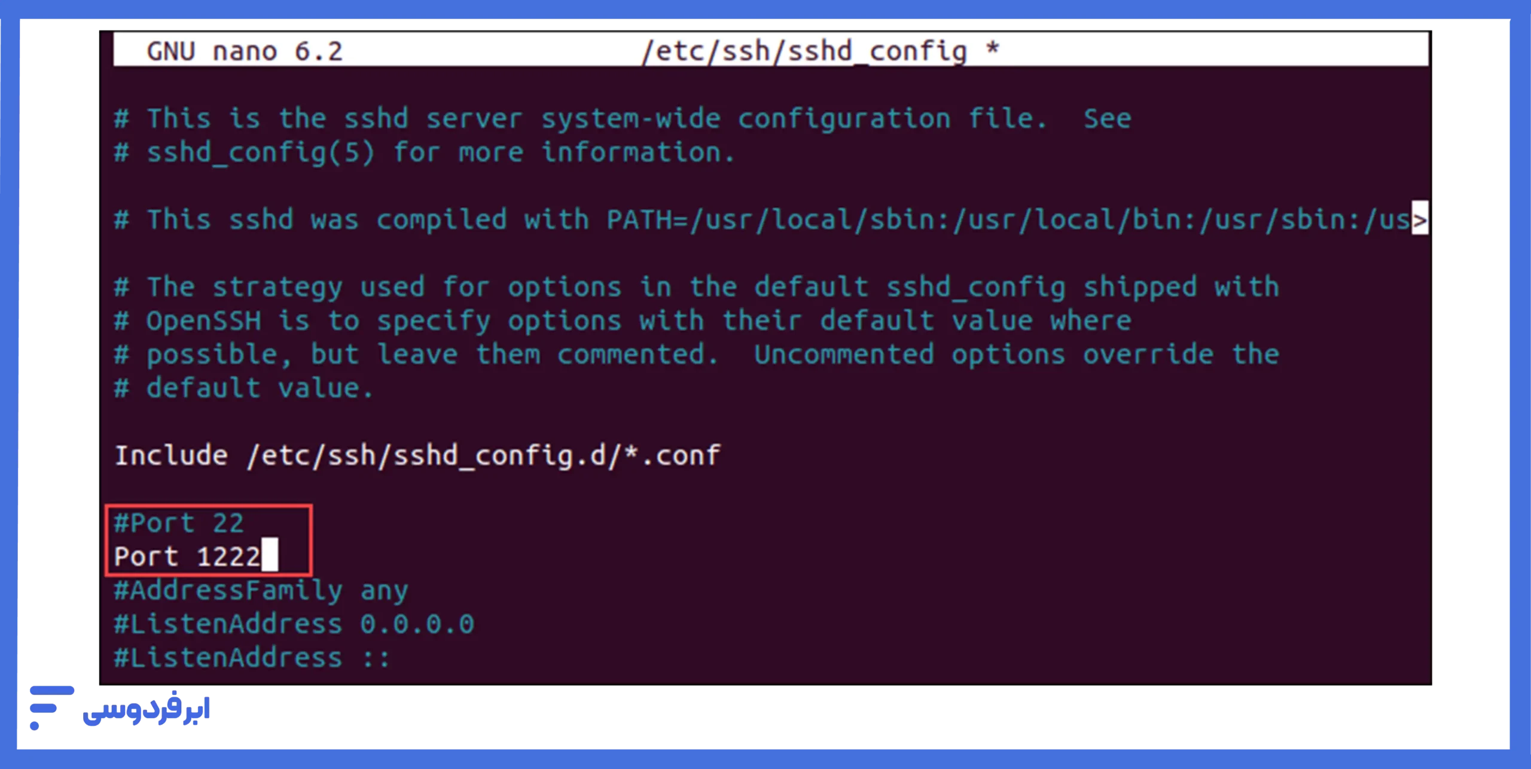Place cursor on the "Port 1222" text
The image size is (1531, 769).
click(x=187, y=557)
